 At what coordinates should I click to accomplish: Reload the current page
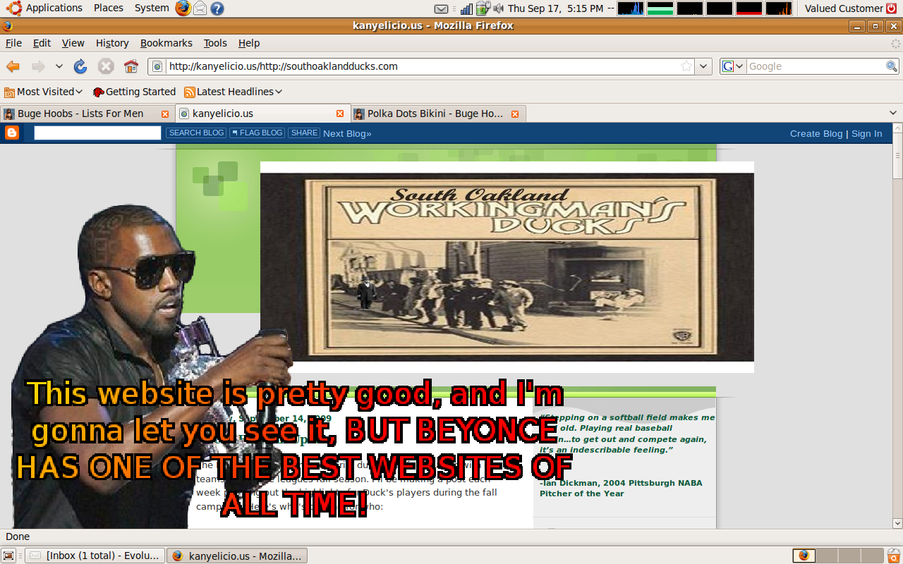coord(80,66)
